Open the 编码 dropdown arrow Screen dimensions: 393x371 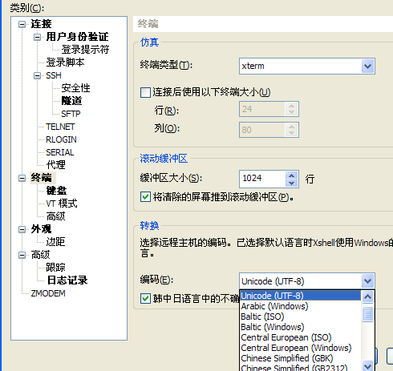click(368, 280)
